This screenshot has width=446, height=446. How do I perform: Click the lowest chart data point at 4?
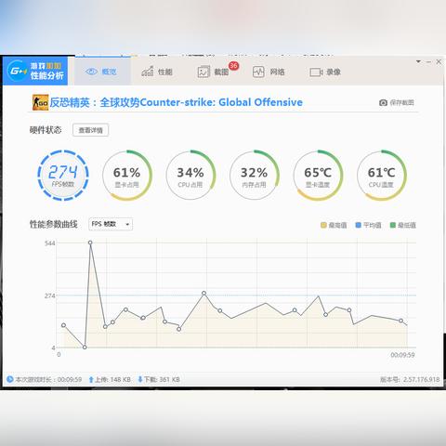[x=85, y=348]
